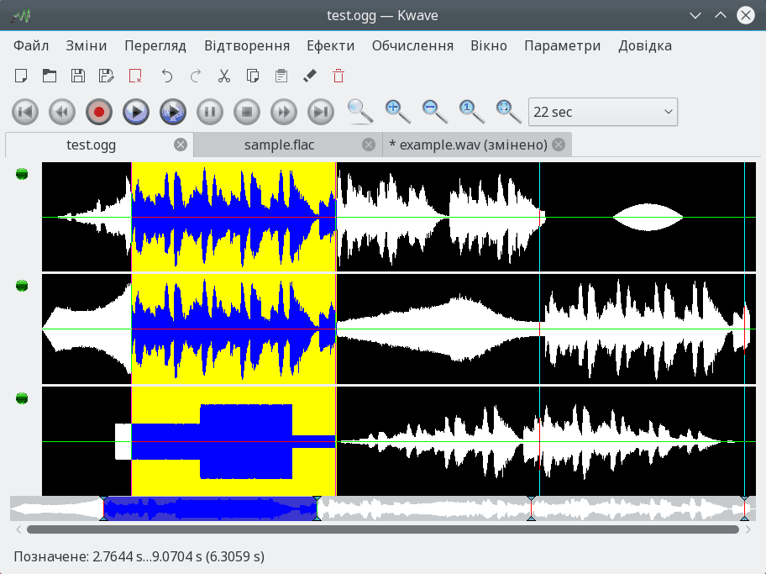Copy the selection to clipboard

click(x=253, y=76)
